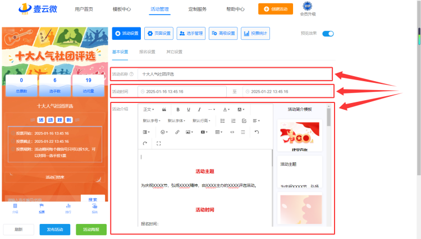Insert a blockquote in the editor

(x=164, y=110)
